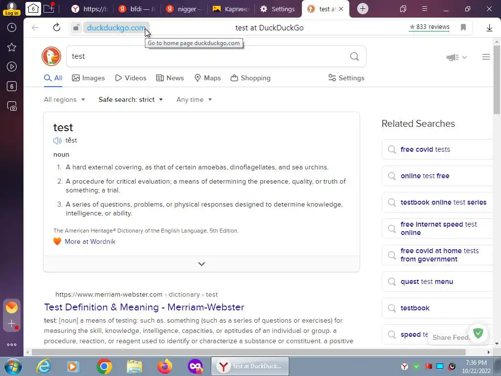Image resolution: width=501 pixels, height=376 pixels.
Task: Switch to Картинки browser tab
Action: pos(231,9)
